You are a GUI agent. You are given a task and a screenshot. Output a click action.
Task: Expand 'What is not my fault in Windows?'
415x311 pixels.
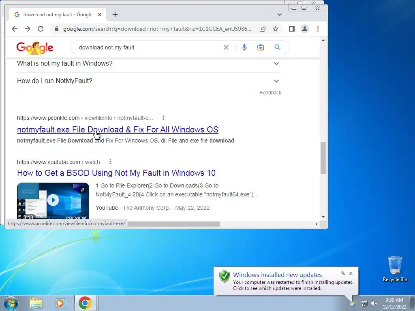[x=149, y=64]
